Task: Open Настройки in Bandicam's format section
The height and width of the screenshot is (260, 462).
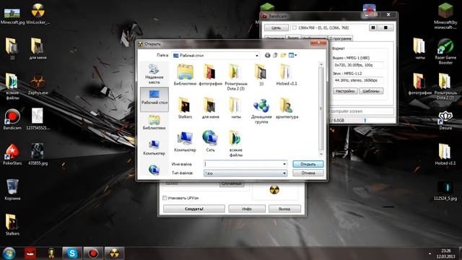Action: (345, 91)
